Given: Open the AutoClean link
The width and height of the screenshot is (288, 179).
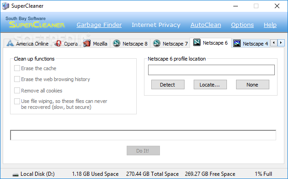Looking at the screenshot, I should click(206, 25).
